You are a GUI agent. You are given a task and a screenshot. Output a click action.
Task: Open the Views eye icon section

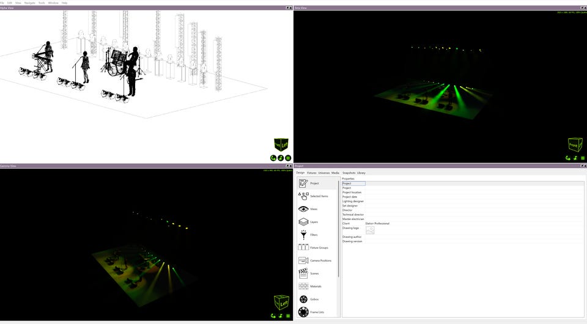[x=303, y=209]
